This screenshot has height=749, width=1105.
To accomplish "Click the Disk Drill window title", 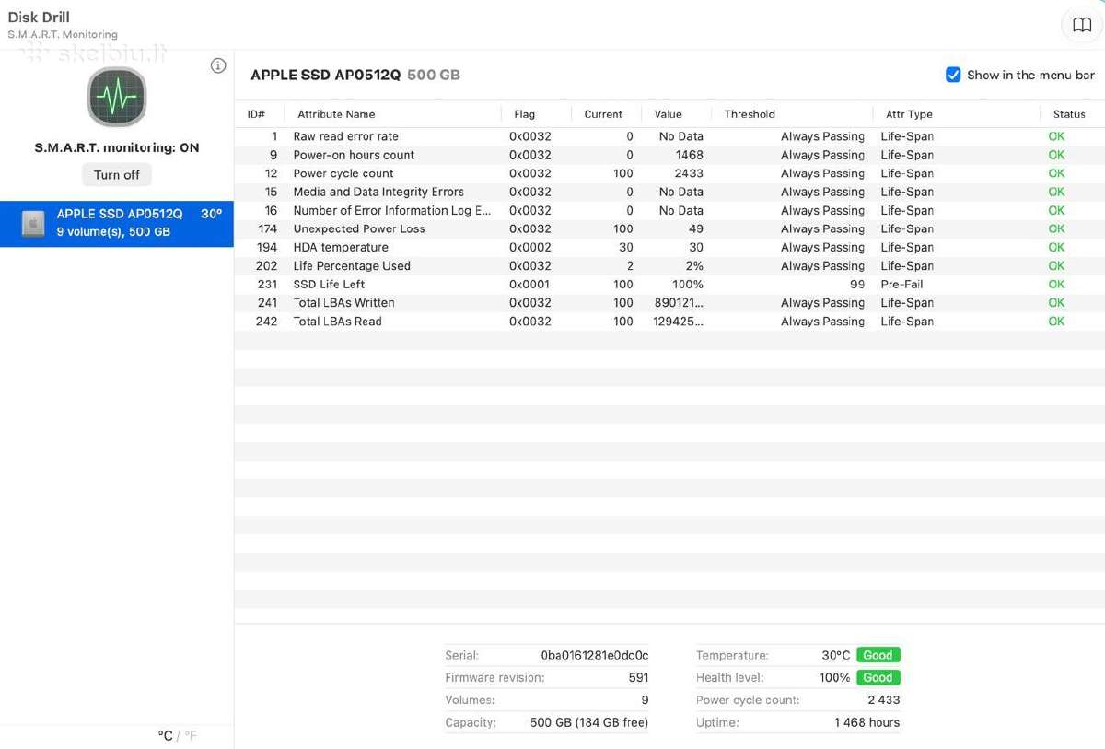I will [x=39, y=17].
